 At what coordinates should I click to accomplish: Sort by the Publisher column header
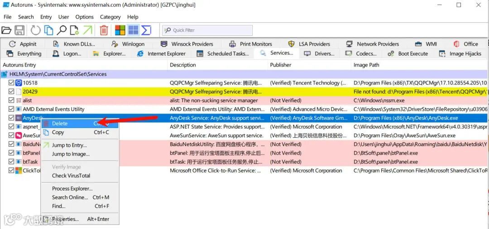click(309, 65)
